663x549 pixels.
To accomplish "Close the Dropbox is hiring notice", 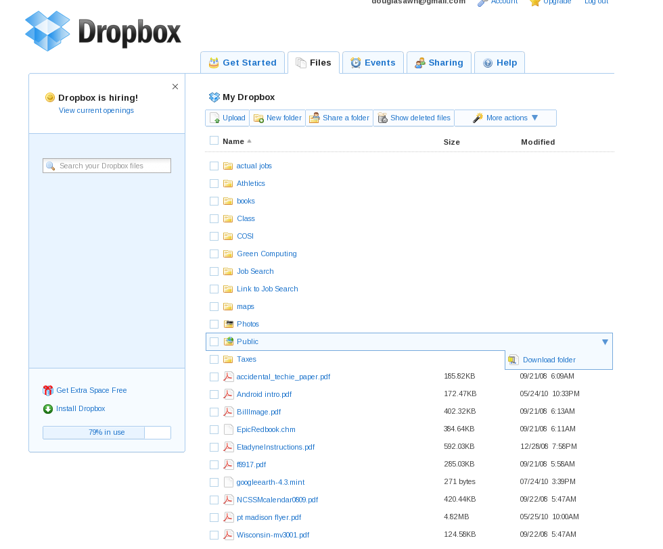I will pyautogui.click(x=175, y=87).
